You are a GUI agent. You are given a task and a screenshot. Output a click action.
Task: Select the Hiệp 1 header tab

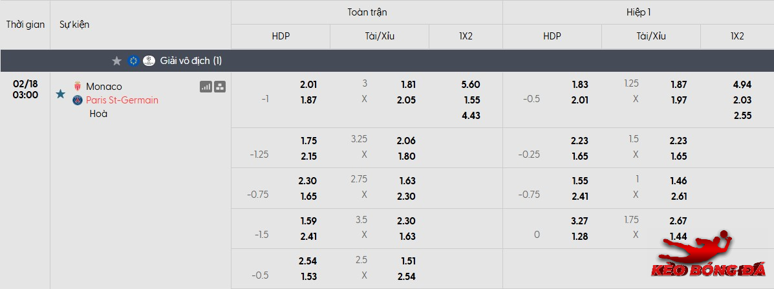tap(638, 12)
